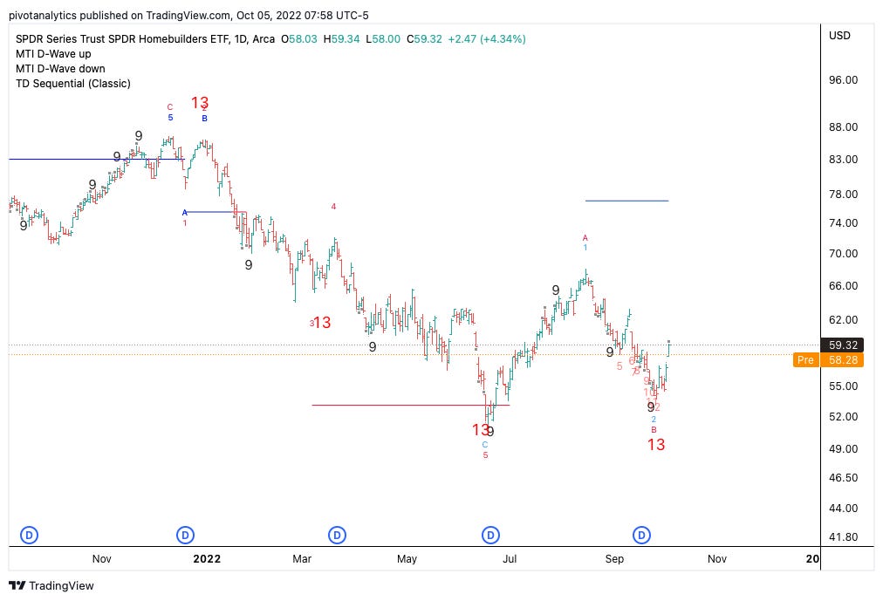This screenshot has height=601, width=883.
Task: Click the 52.00 price axis label
Action: (x=843, y=417)
